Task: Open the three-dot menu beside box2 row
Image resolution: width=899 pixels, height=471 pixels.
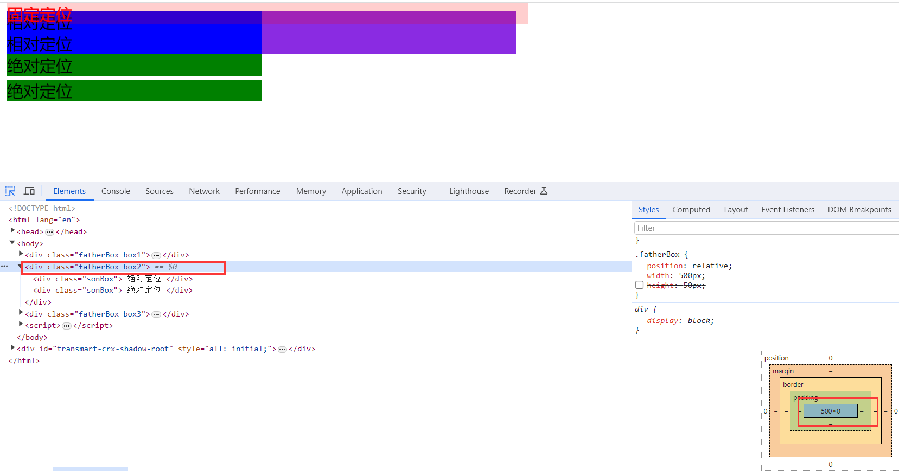Action: (4, 267)
